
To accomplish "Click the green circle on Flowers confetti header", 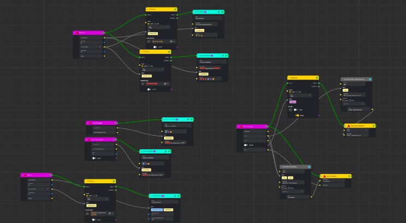I will click(x=191, y=119).
